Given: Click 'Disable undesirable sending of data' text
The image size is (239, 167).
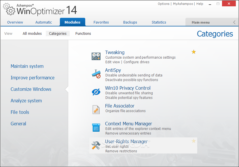Looking at the screenshot, I should coord(134,75).
